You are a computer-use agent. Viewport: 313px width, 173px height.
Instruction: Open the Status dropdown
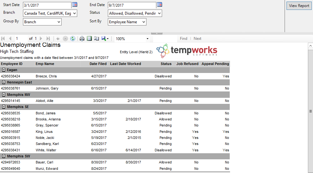[x=135, y=13]
